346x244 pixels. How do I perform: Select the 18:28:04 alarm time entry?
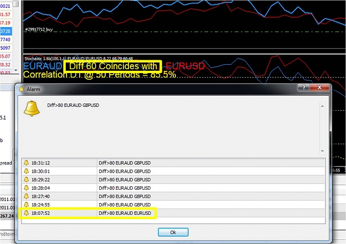pyautogui.click(x=40, y=188)
